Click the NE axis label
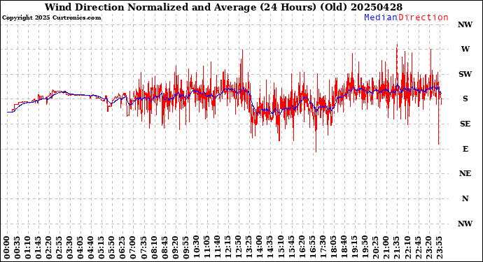The width and height of the screenshot is (483, 262). (465, 174)
